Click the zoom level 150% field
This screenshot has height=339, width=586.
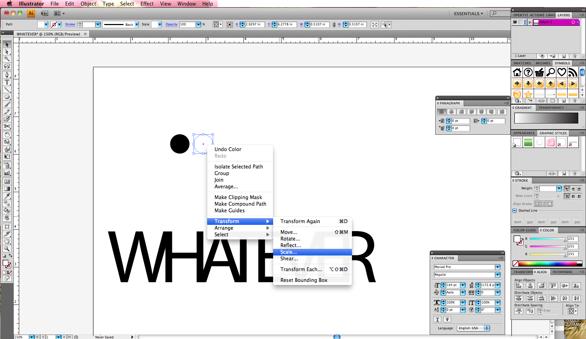pyautogui.click(x=21, y=337)
